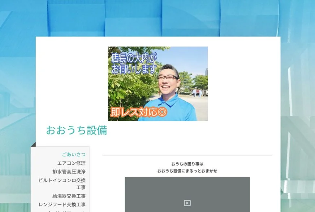Go to the エアコン修理 page

point(71,163)
